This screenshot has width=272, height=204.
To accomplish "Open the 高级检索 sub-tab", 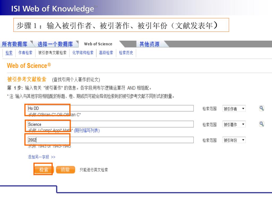I will 106,53.
